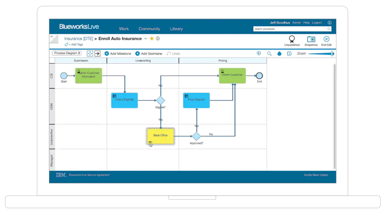The width and height of the screenshot is (386, 217).
Task: Click inside the search processes field
Action: pos(290,29)
